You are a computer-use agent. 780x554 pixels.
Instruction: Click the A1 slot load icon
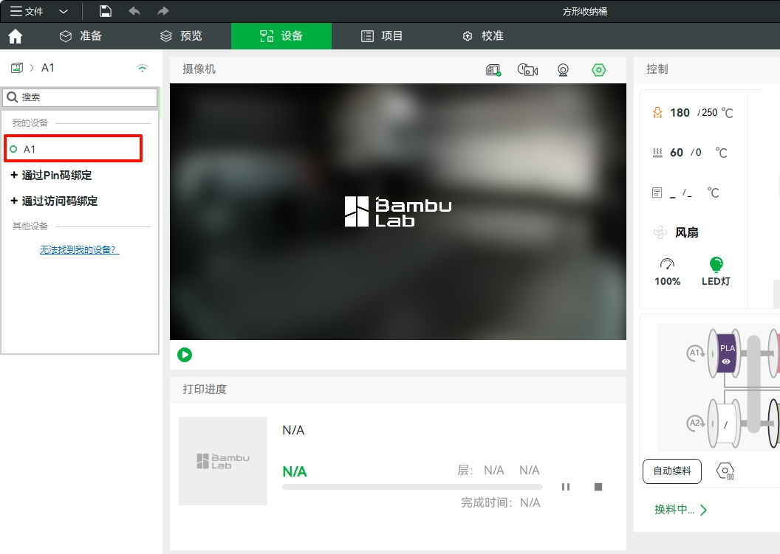point(696,353)
